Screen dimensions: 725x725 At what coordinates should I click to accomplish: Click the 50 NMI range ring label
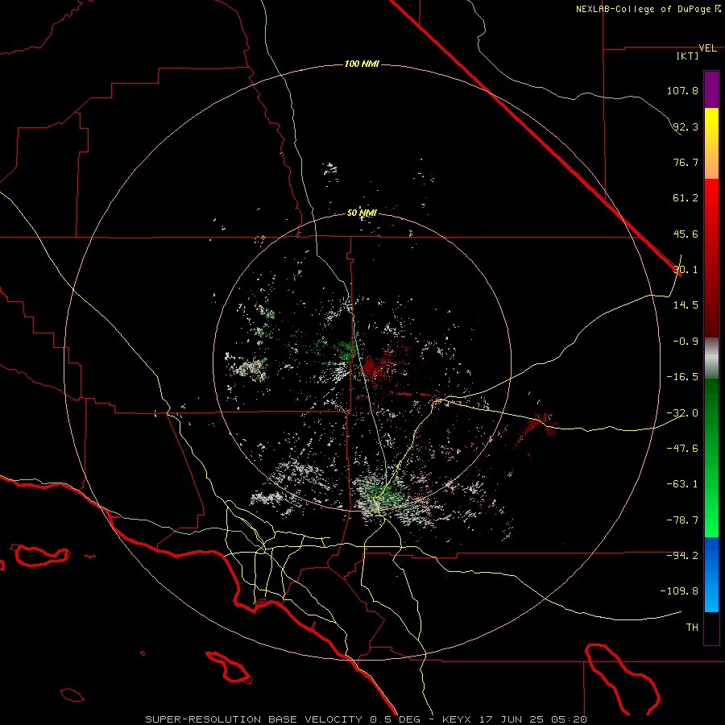pos(362,213)
